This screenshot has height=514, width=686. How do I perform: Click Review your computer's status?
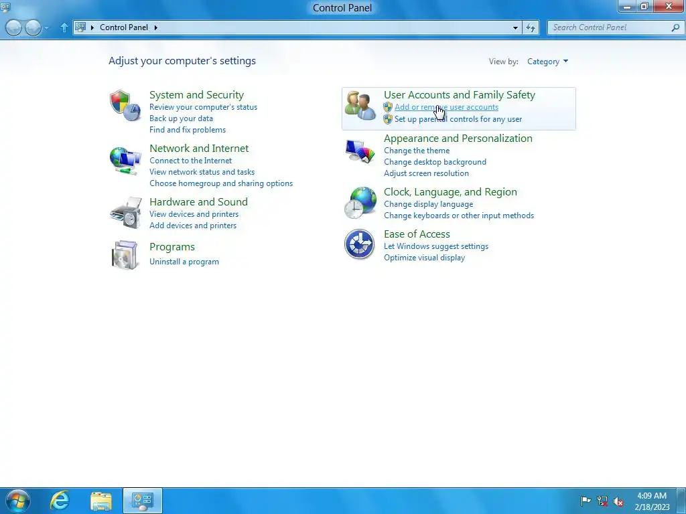coord(204,107)
